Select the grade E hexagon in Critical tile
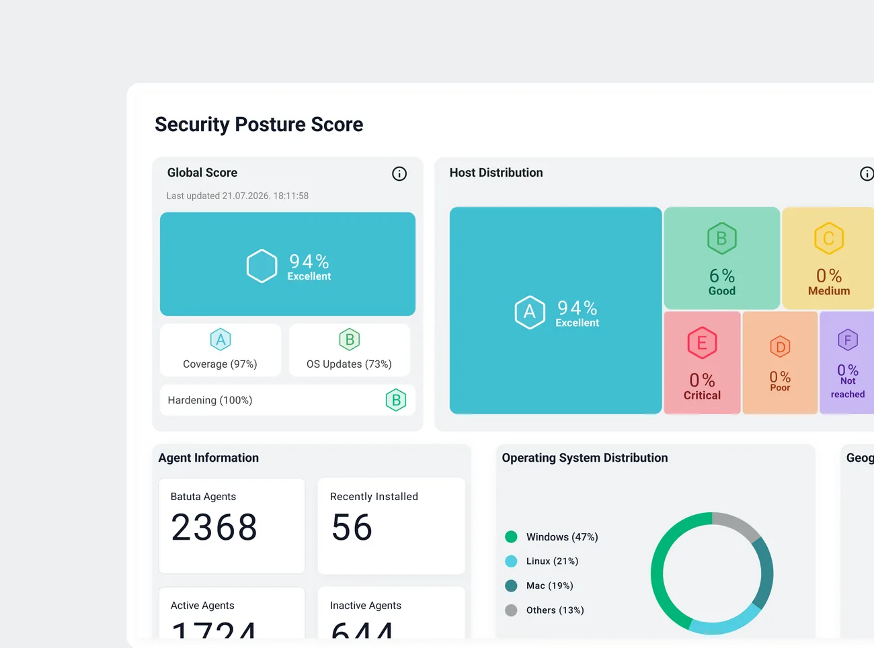 [702, 343]
